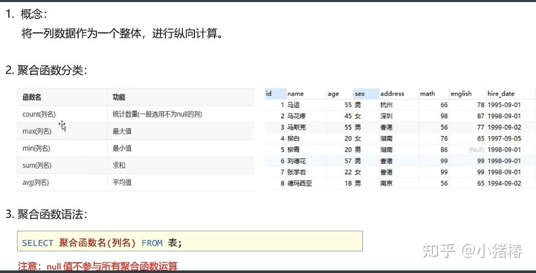Click the heading '1. 概念:'
Viewport: 536px width, 273px height.
click(x=27, y=14)
